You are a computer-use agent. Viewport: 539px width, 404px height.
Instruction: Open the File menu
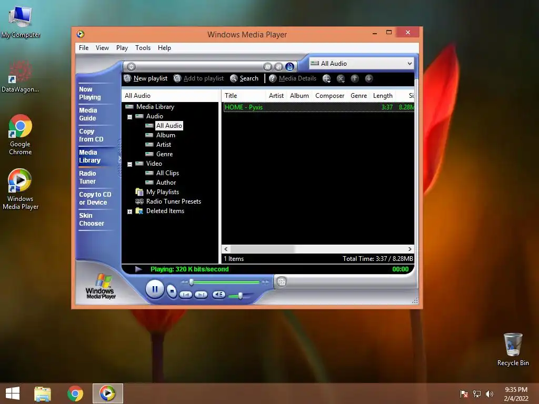pos(84,48)
